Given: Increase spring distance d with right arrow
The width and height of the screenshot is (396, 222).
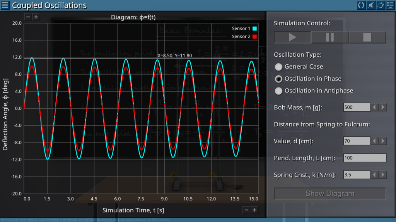Looking at the screenshot, I should (x=383, y=141).
